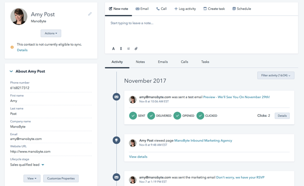Click the First name value Amy
The height and width of the screenshot is (186, 304).
[14, 101]
